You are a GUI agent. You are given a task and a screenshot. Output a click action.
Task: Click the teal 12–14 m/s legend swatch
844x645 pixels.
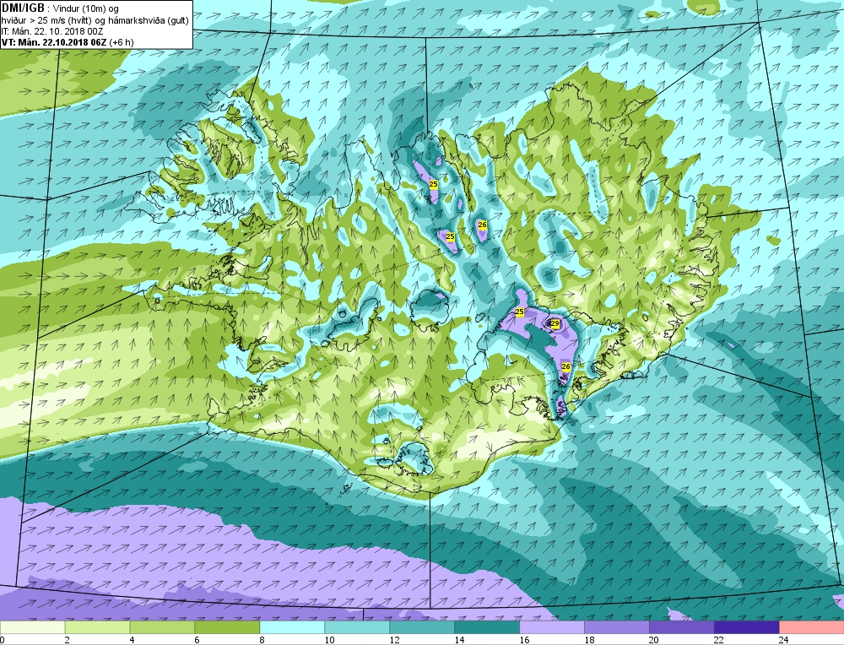click(422, 627)
